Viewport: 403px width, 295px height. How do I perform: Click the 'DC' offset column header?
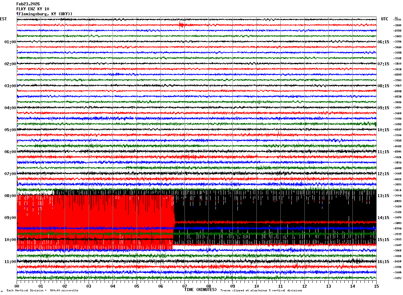pyautogui.click(x=396, y=18)
